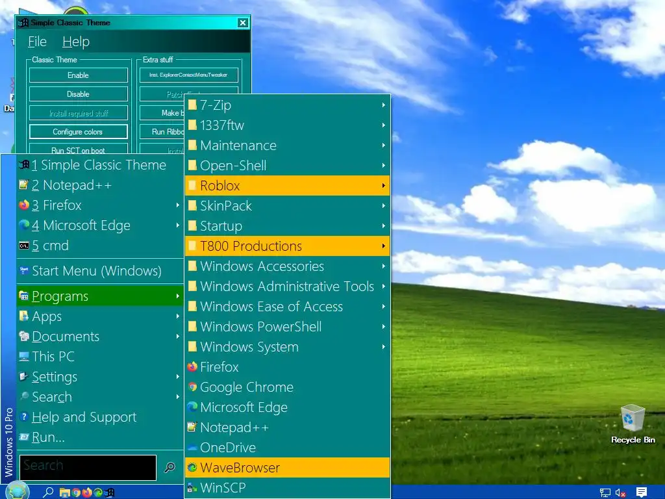The height and width of the screenshot is (499, 665).
Task: Expand the 7-Zip folder
Action: click(288, 105)
